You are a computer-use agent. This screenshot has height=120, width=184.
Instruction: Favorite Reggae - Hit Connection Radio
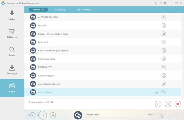pyautogui.click(x=164, y=34)
